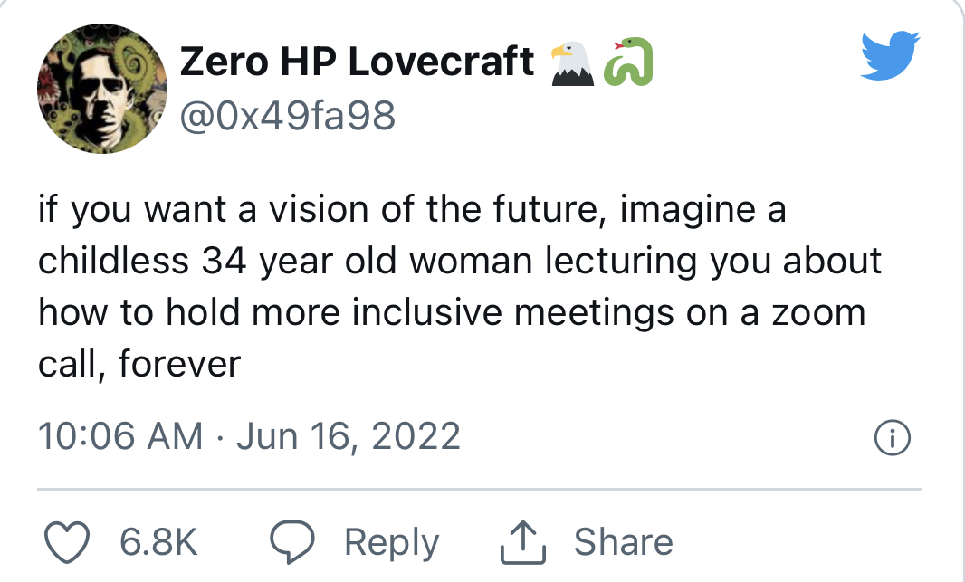Image resolution: width=965 pixels, height=582 pixels.
Task: Open the @0x49fa98 handle link
Action: click(287, 115)
